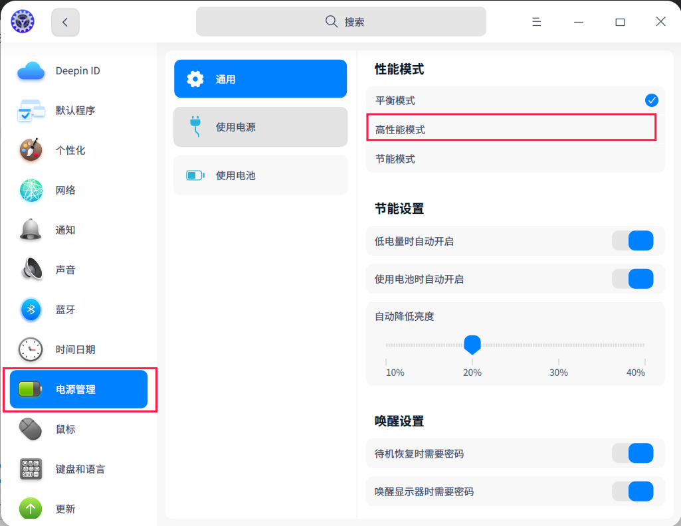Select the 蓝牙 icon in sidebar
The height and width of the screenshot is (526, 681).
tap(30, 309)
